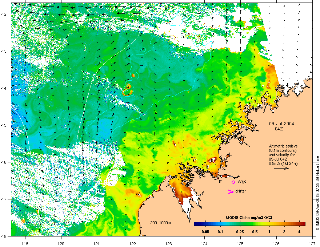Click the magenta Argo circle legend symbol
Viewport: 320px width, 247px height.
click(x=233, y=182)
